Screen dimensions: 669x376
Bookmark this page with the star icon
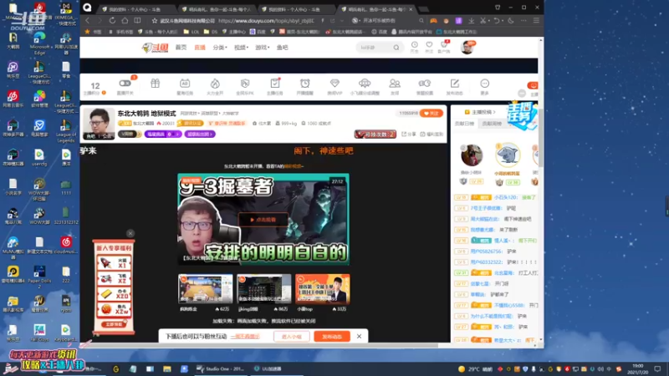tap(155, 20)
